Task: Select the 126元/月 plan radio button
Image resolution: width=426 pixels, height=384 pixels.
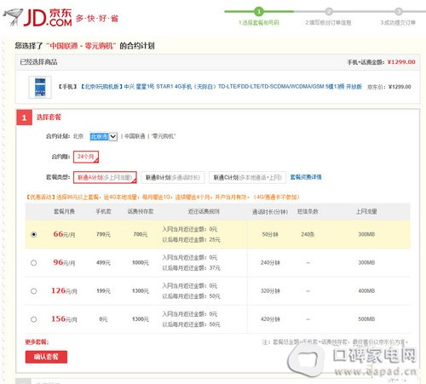Action: click(34, 291)
